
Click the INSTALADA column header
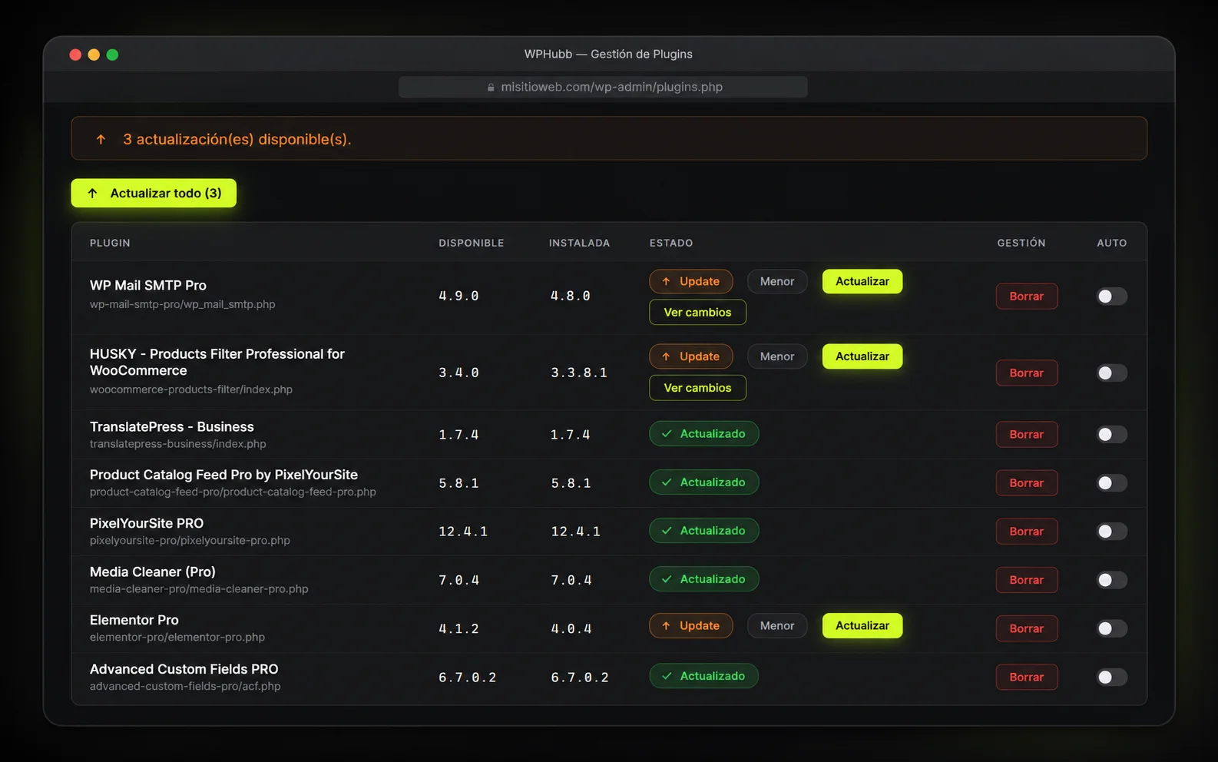point(579,243)
